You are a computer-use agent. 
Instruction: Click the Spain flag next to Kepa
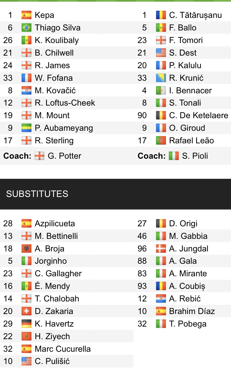click(26, 15)
